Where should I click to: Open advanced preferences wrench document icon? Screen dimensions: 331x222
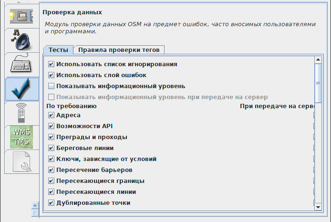click(22, 161)
